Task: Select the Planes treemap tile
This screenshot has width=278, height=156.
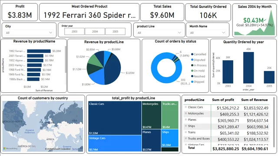Action: (152, 140)
